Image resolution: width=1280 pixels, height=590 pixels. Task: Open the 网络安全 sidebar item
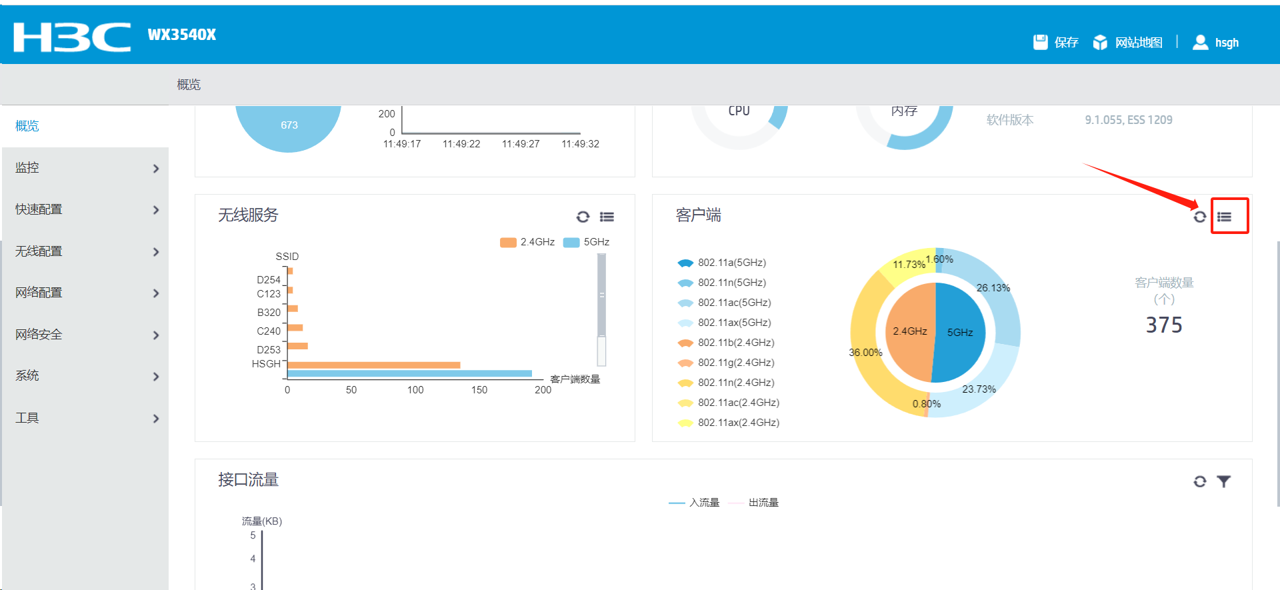coord(85,335)
